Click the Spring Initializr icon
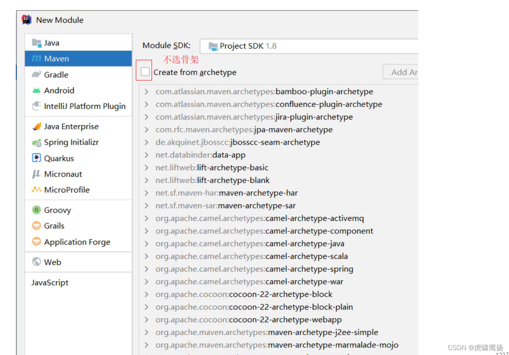This screenshot has height=355, width=509. (x=37, y=143)
